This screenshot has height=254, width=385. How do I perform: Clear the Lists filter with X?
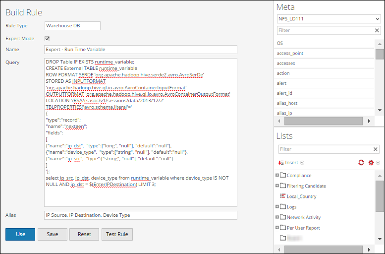click(x=376, y=149)
